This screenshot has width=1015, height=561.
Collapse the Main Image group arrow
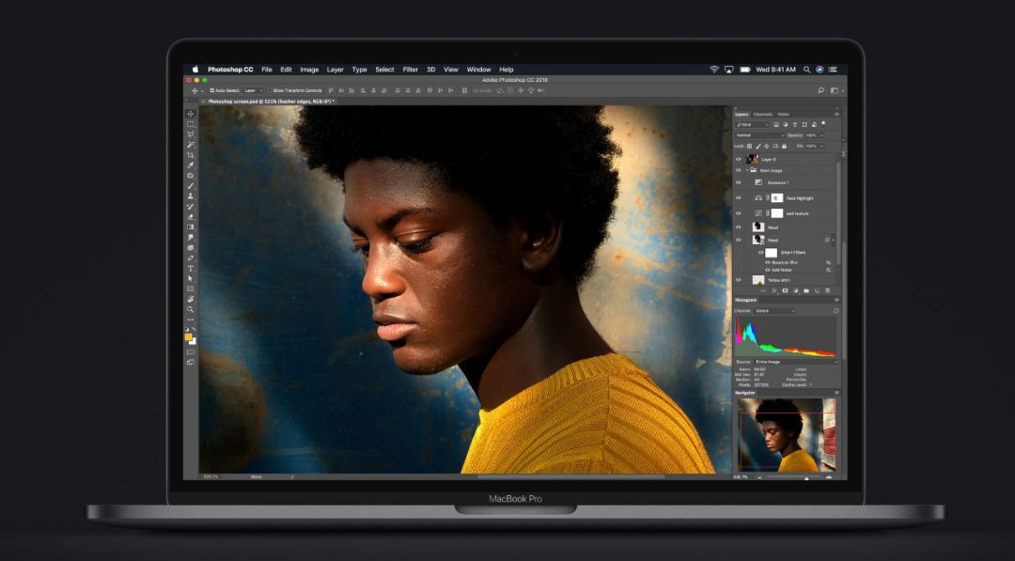coord(746,170)
